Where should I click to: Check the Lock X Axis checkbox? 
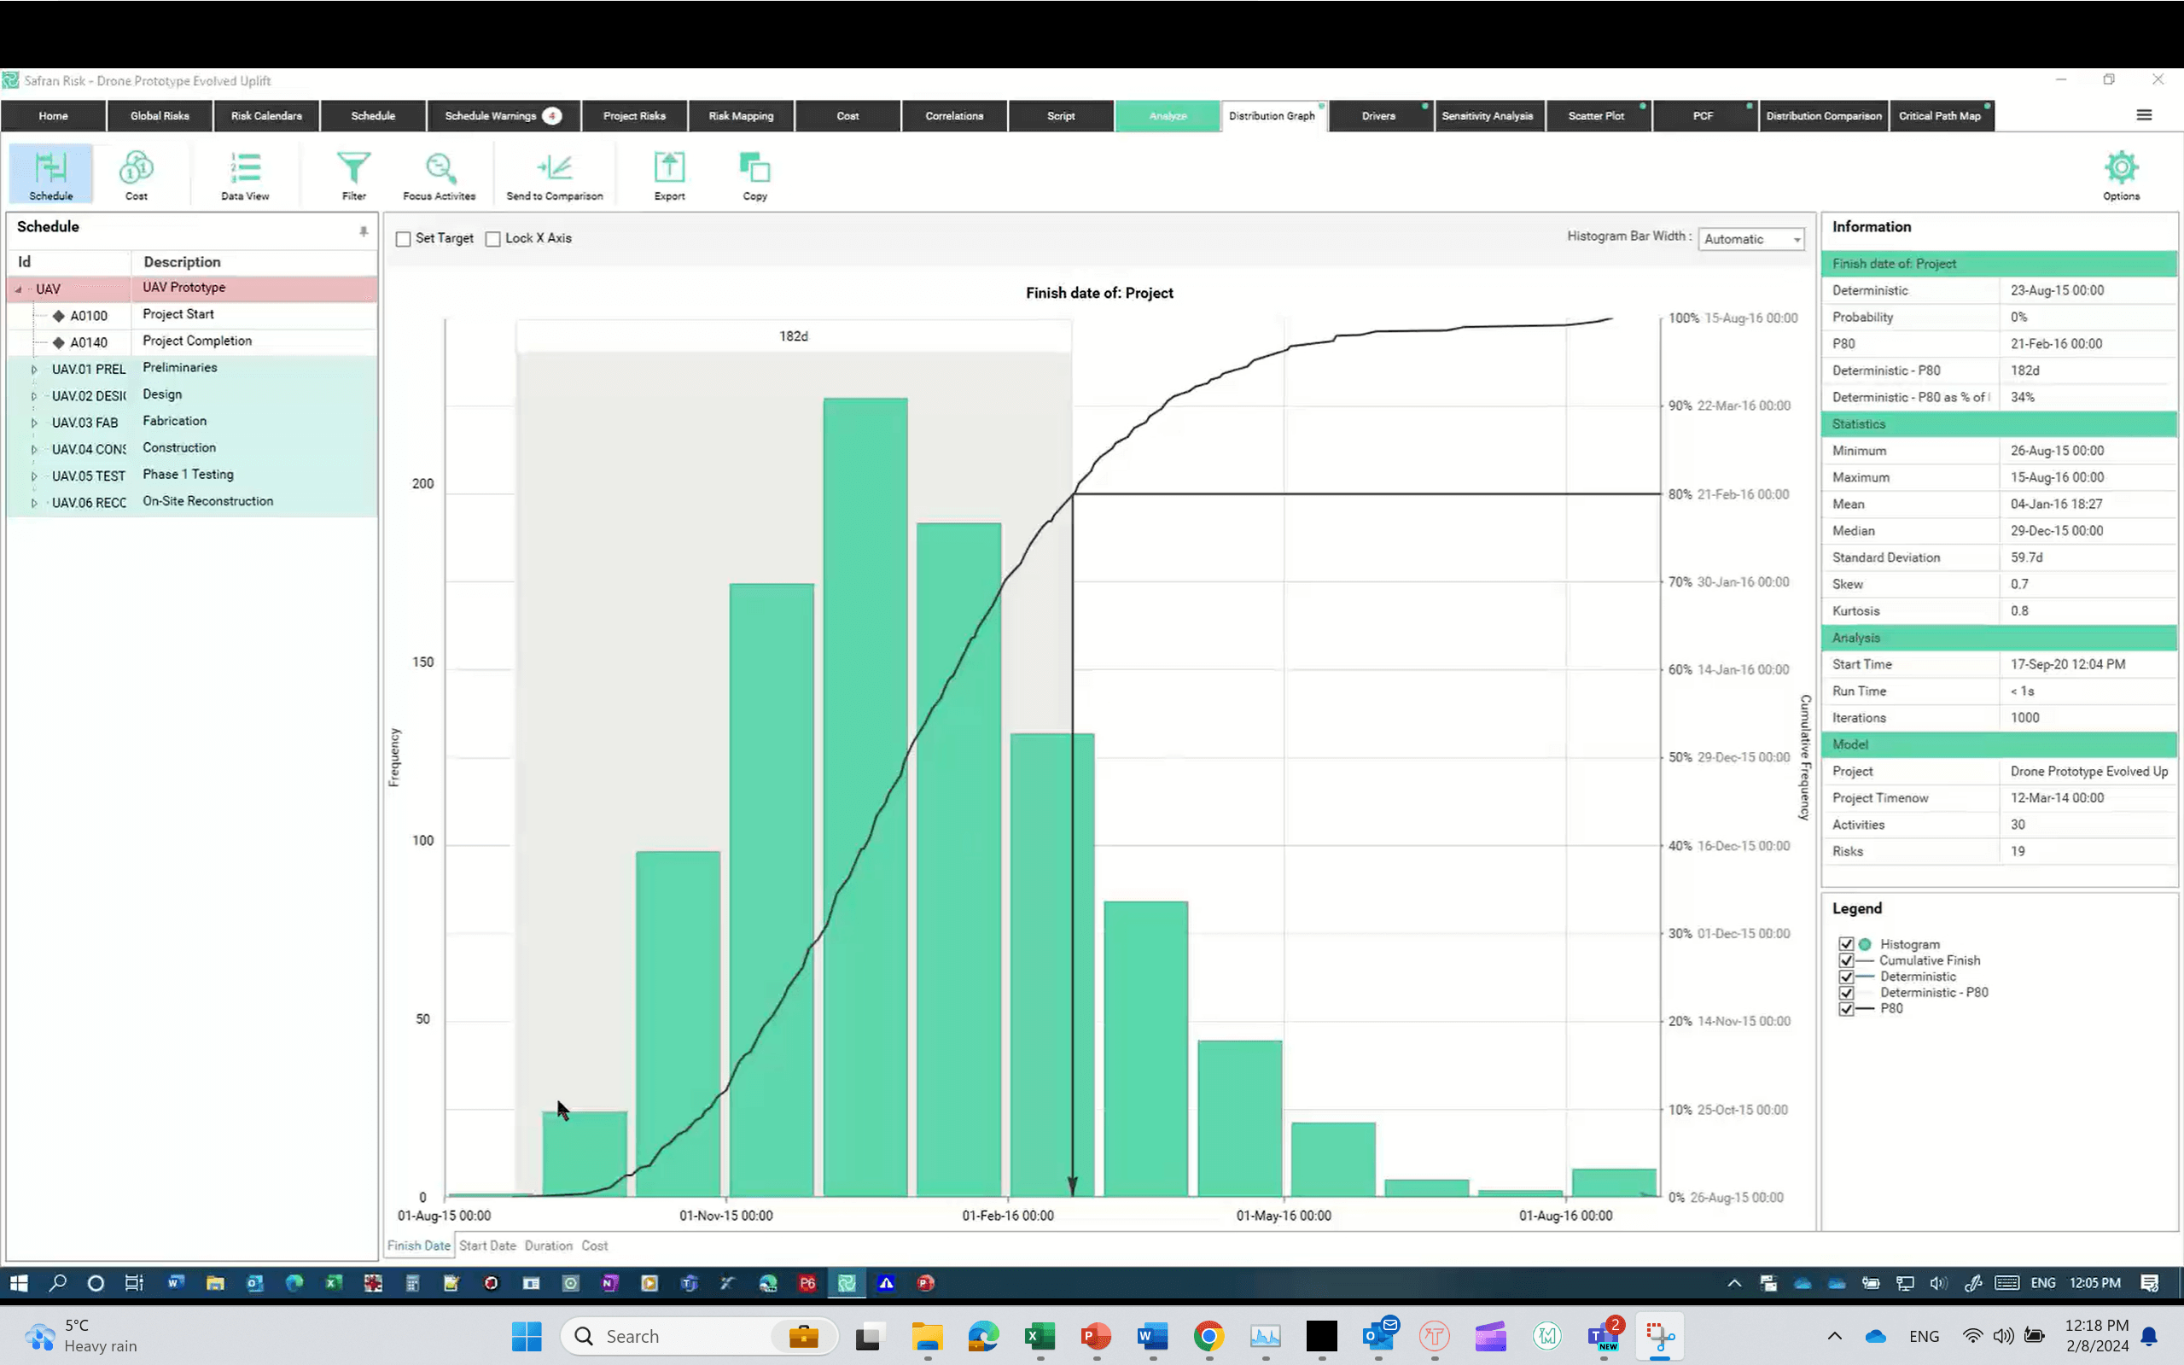[x=492, y=239]
